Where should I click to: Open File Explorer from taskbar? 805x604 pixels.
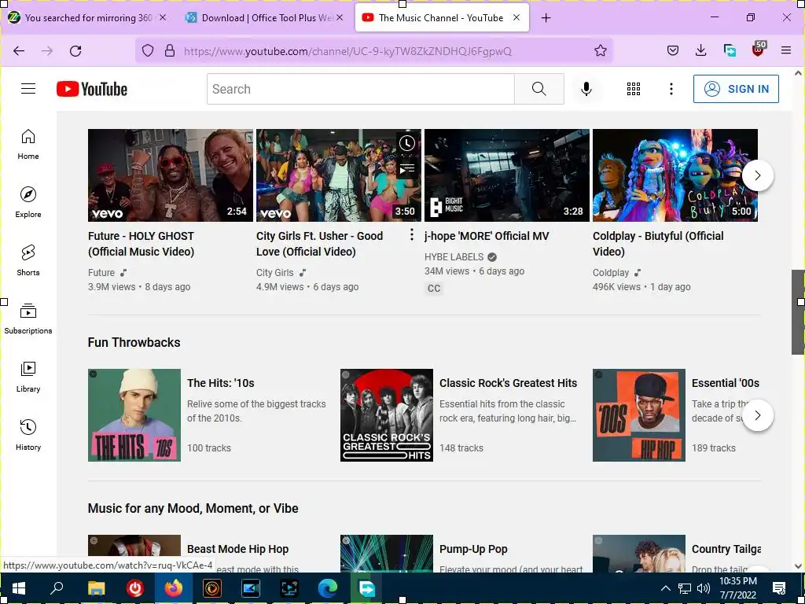(x=96, y=588)
